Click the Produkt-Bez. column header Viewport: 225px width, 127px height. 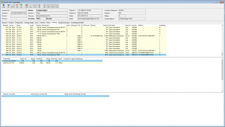tap(10, 59)
